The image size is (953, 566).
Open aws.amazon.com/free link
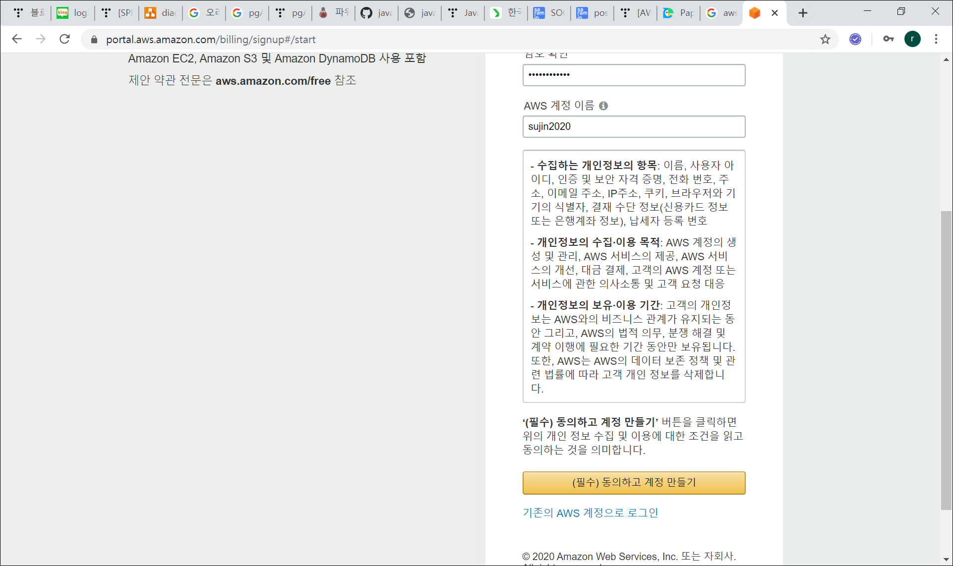click(273, 81)
